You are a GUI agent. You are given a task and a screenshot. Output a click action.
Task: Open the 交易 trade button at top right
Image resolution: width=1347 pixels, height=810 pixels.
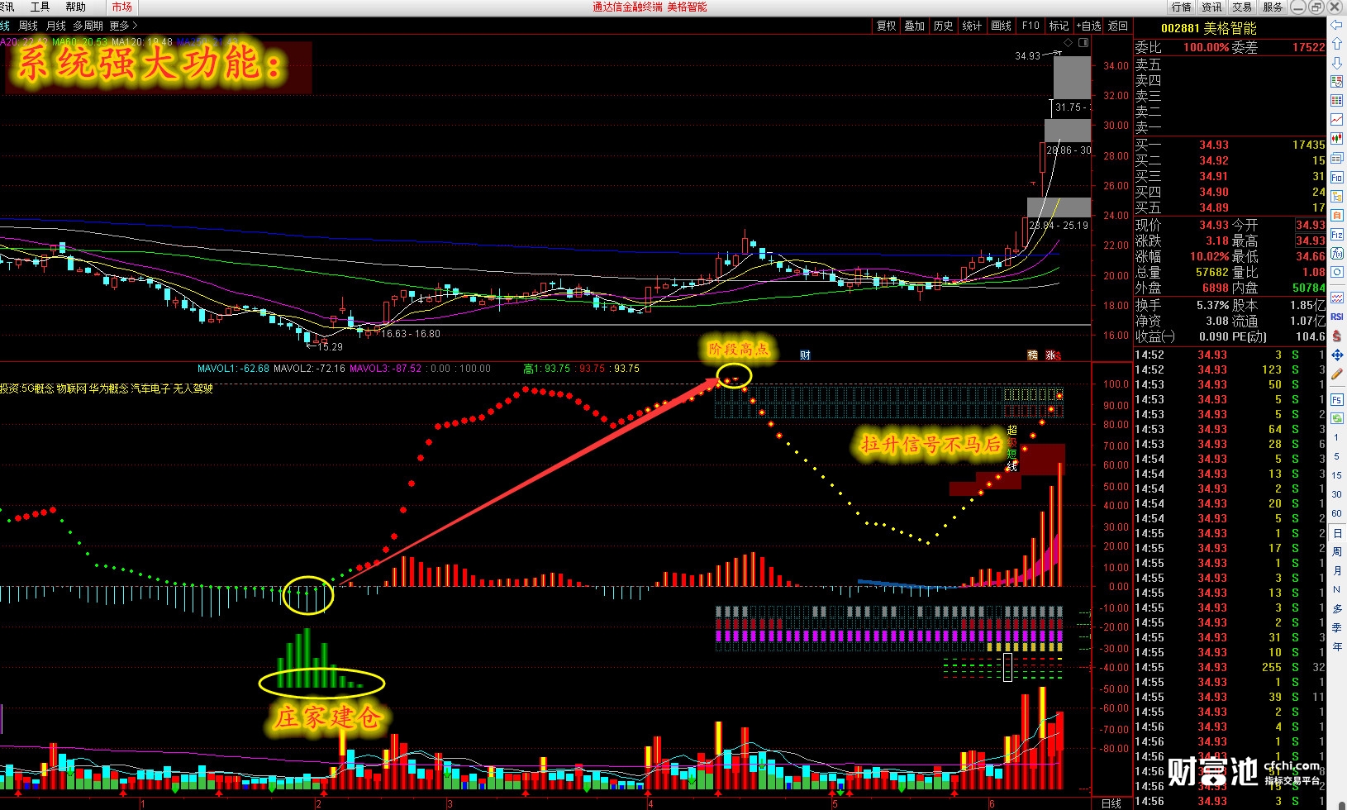coord(1242,7)
